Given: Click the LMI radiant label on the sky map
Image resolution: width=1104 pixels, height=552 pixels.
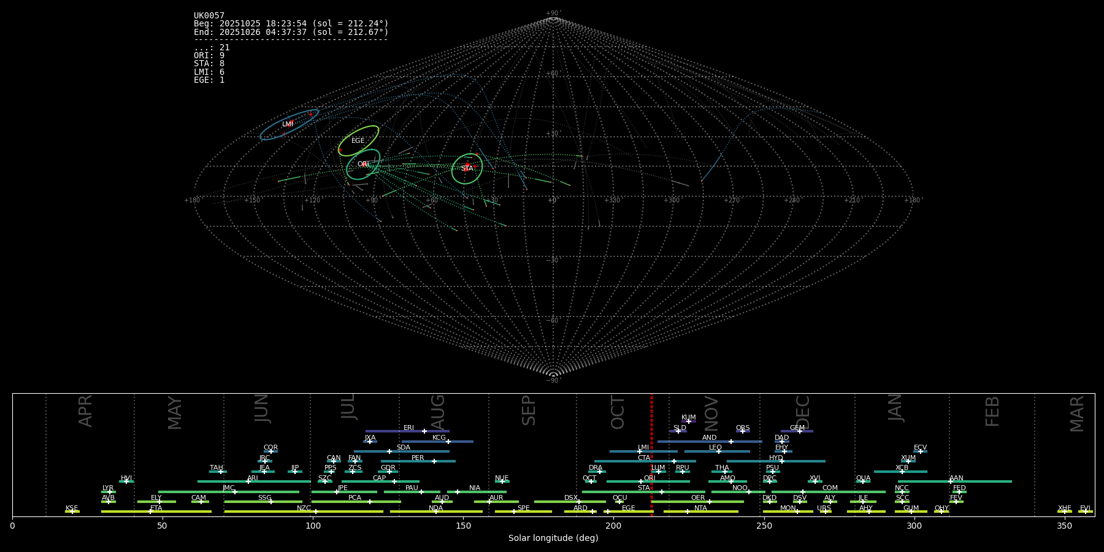Looking at the screenshot, I should (x=288, y=125).
